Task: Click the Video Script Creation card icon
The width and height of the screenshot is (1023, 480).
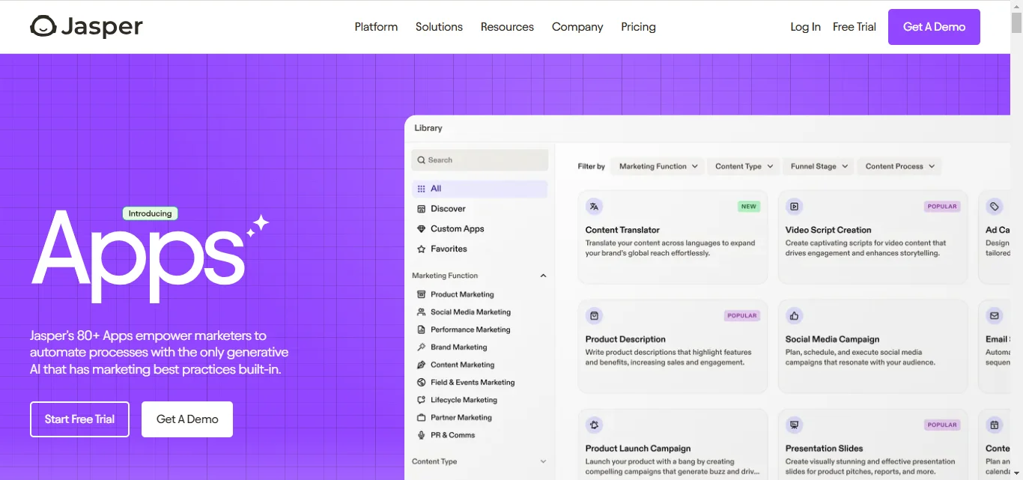Action: (x=794, y=206)
